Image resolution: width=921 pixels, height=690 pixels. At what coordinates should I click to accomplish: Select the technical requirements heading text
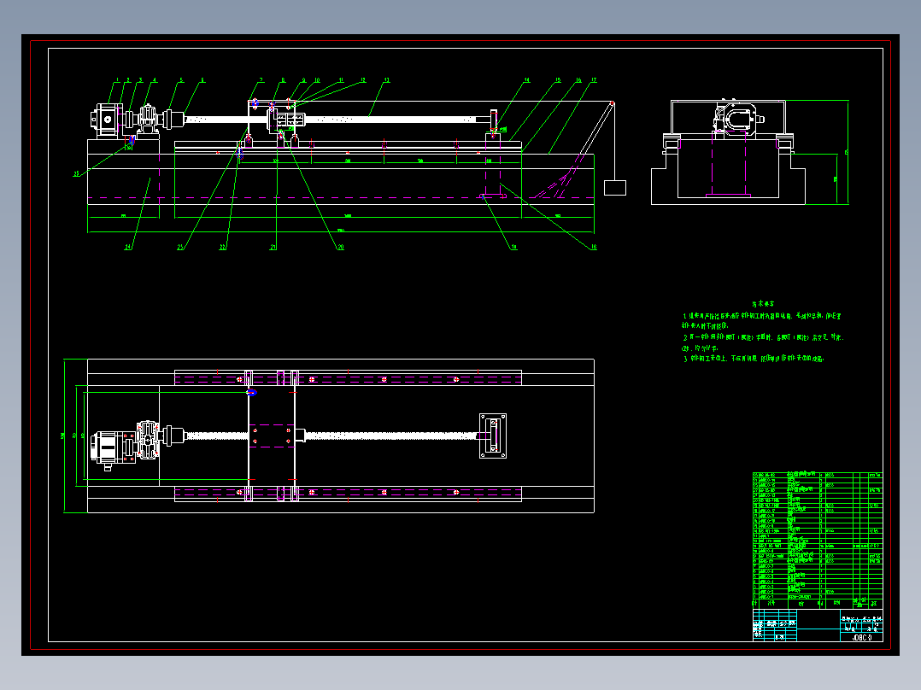pos(763,304)
